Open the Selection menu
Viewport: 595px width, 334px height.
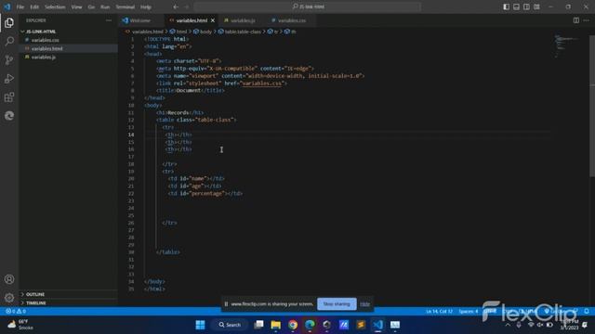55,6
